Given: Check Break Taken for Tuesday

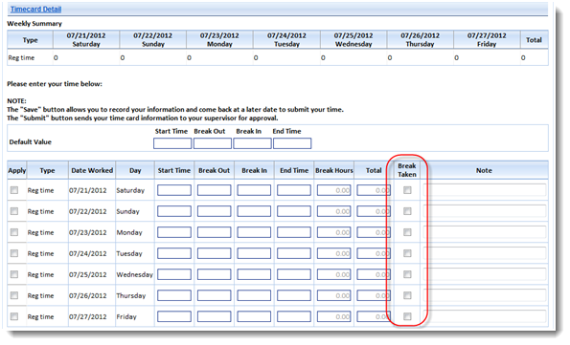Looking at the screenshot, I should click(407, 253).
